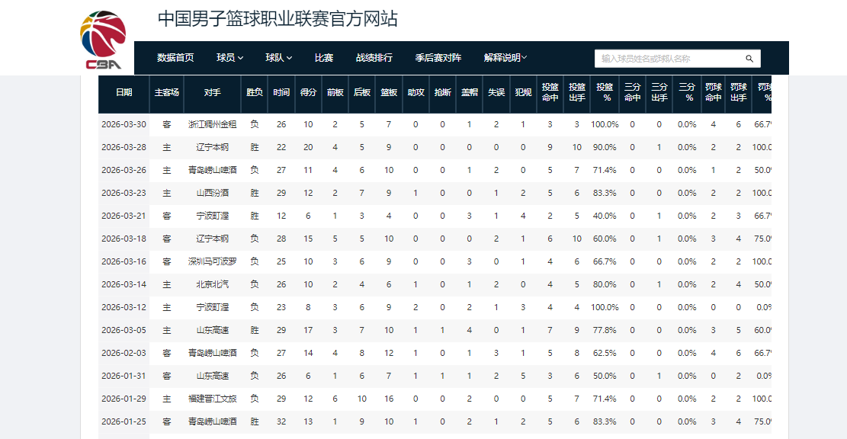
Task: Click the 罚球出手 column header
Action: point(739,92)
